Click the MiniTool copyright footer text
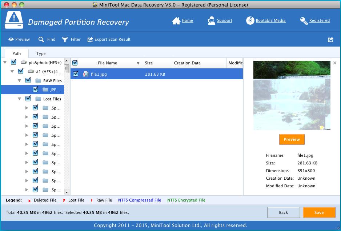The image size is (341, 231). coord(170,225)
